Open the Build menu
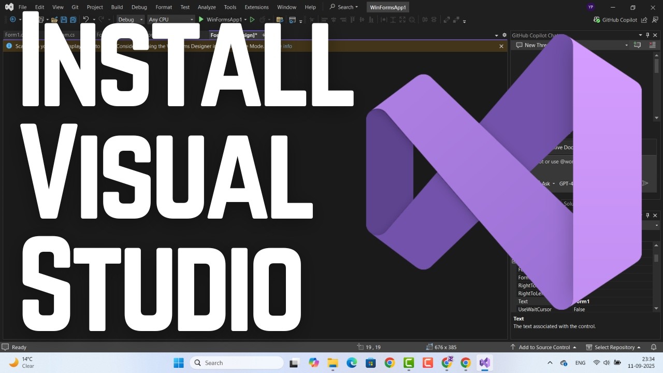This screenshot has width=663, height=373. [117, 7]
